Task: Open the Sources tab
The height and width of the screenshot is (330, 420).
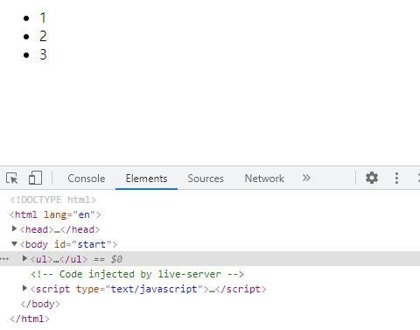Action: coord(206,179)
